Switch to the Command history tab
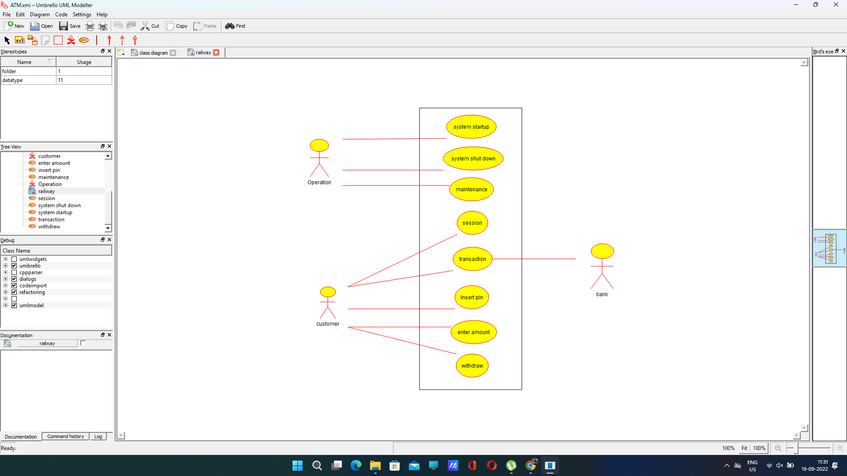 tap(65, 436)
